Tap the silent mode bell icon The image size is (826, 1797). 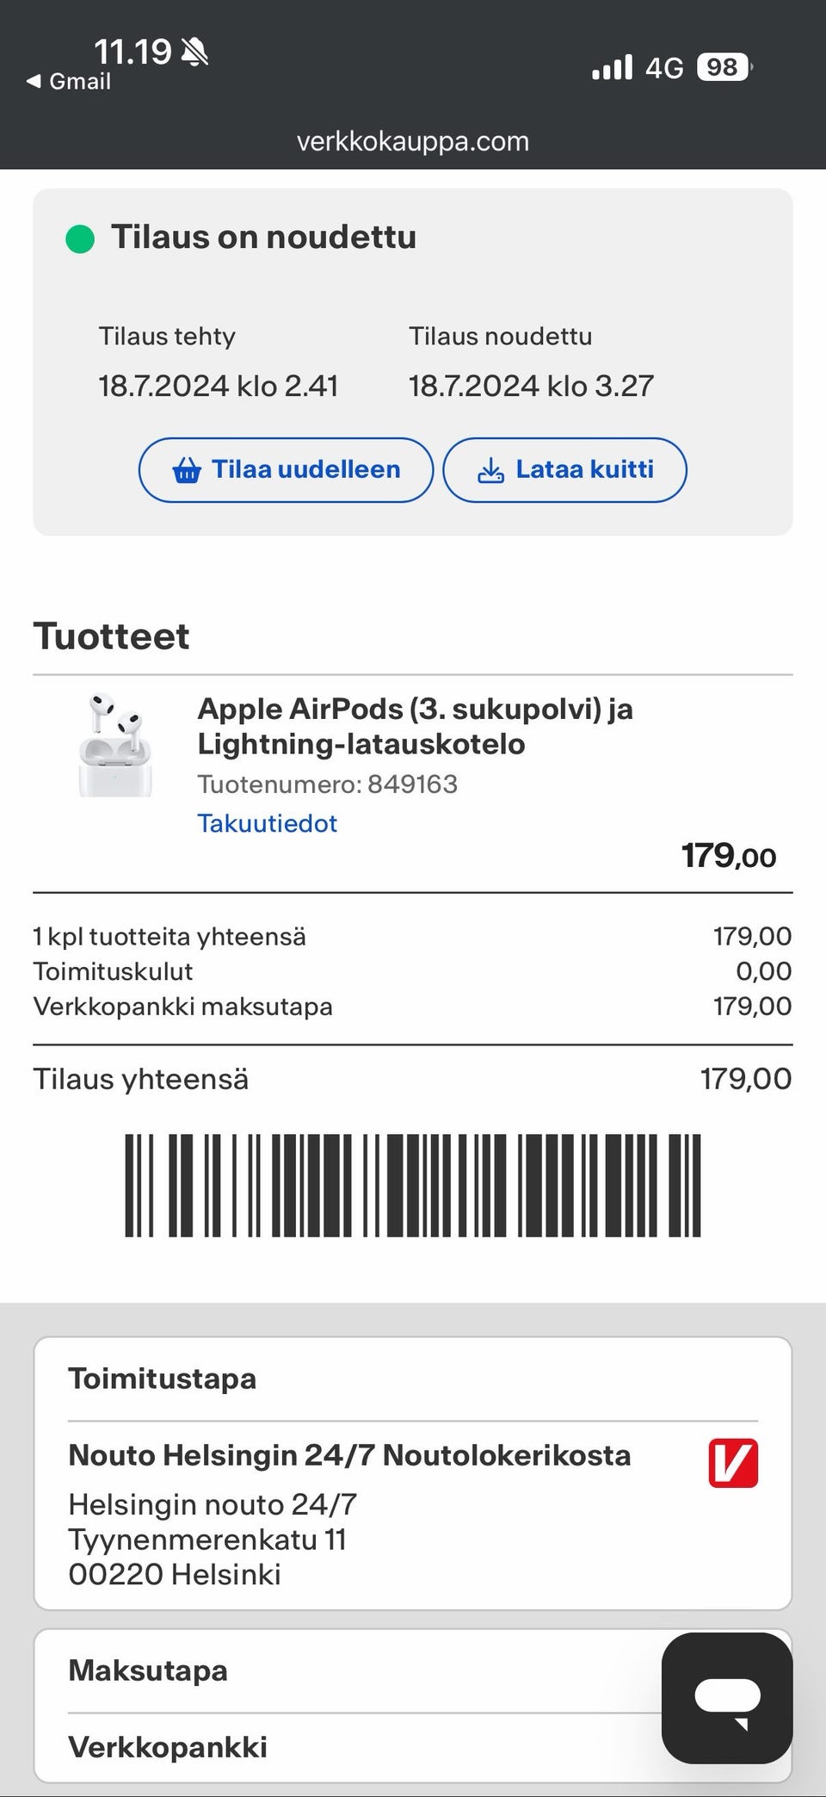pyautogui.click(x=195, y=53)
